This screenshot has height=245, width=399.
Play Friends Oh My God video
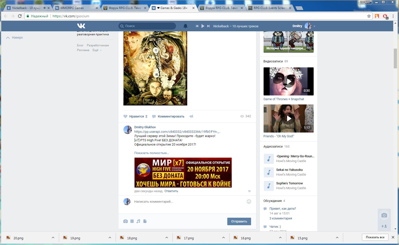[289, 118]
